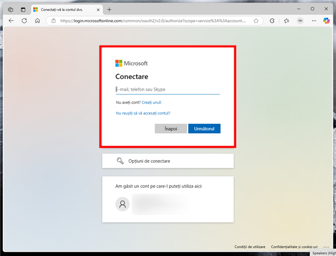Click the Înapoi button

(x=171, y=129)
